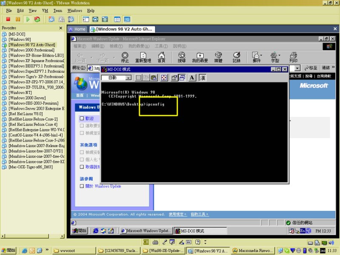Open the wwwroot folder on the host taskbar
340x255 pixels.
click(74, 251)
